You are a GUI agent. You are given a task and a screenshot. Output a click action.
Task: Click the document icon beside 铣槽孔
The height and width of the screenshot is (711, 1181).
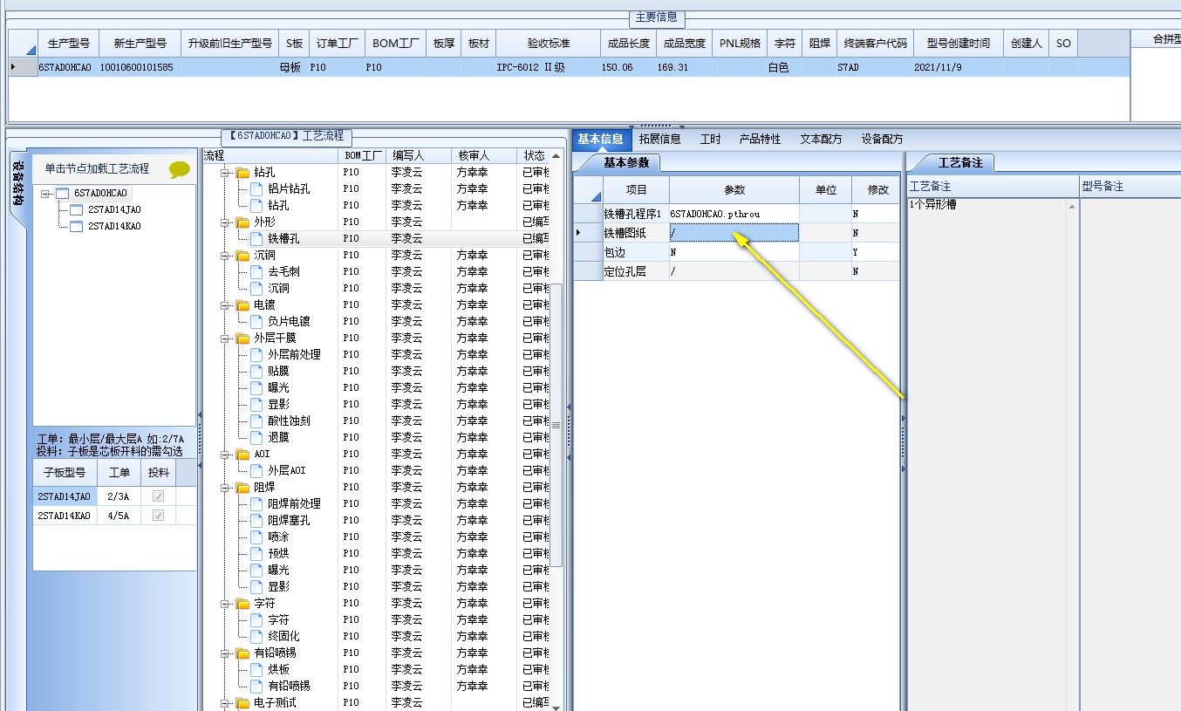(256, 239)
